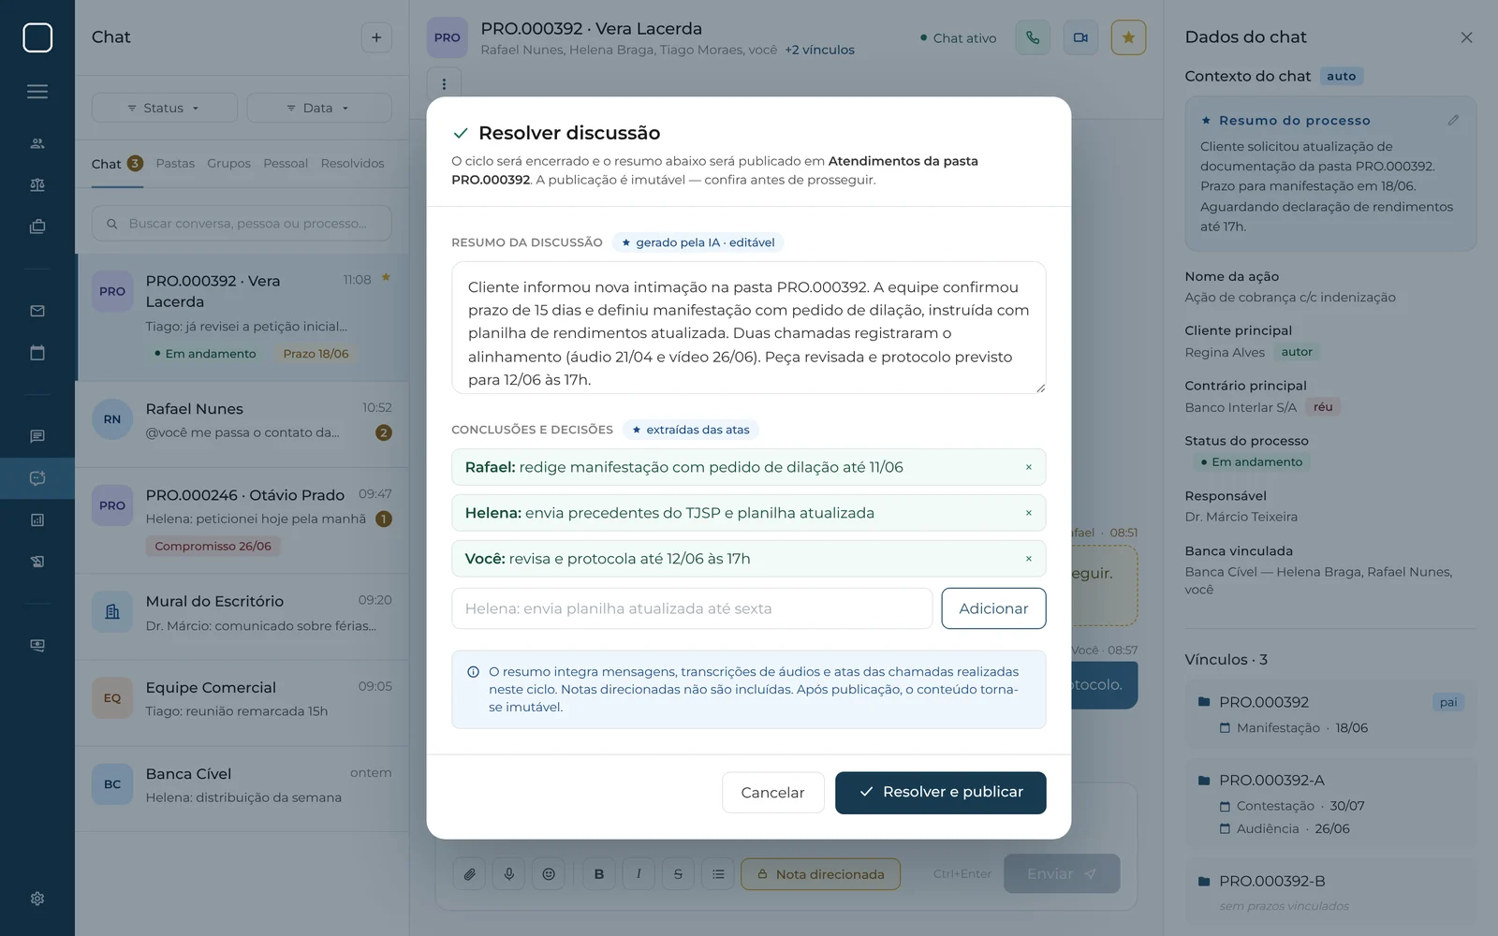
Task: Open the mail icon in left sidebar
Action: point(37,311)
